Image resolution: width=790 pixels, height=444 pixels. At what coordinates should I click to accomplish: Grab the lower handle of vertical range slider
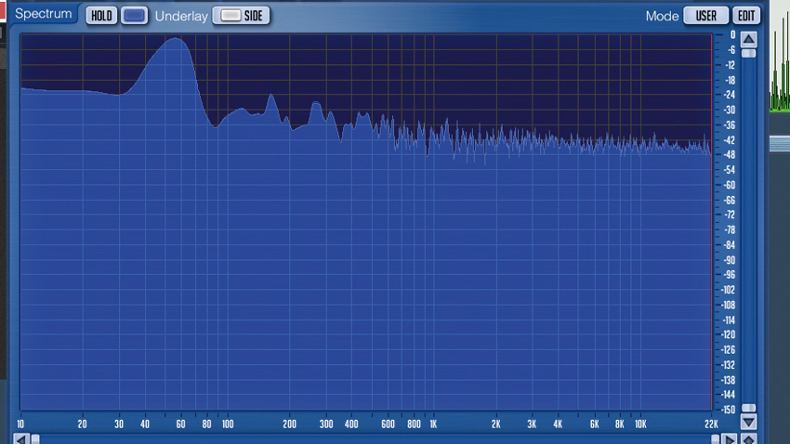(749, 408)
